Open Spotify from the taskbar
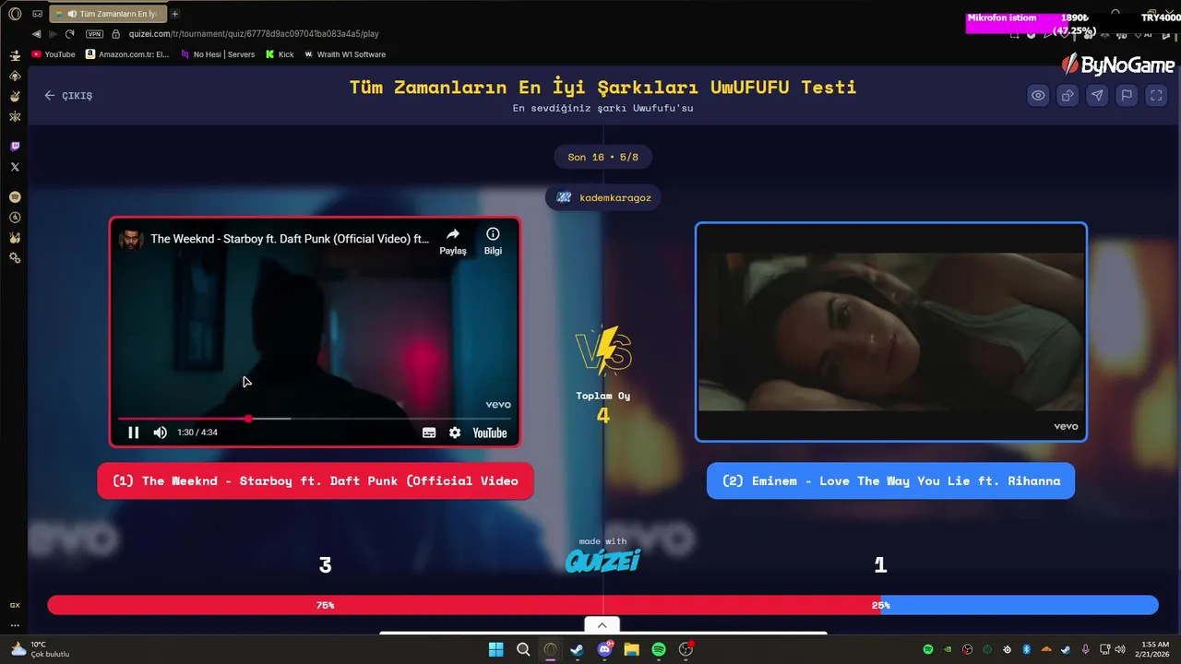The width and height of the screenshot is (1181, 664). [x=659, y=649]
